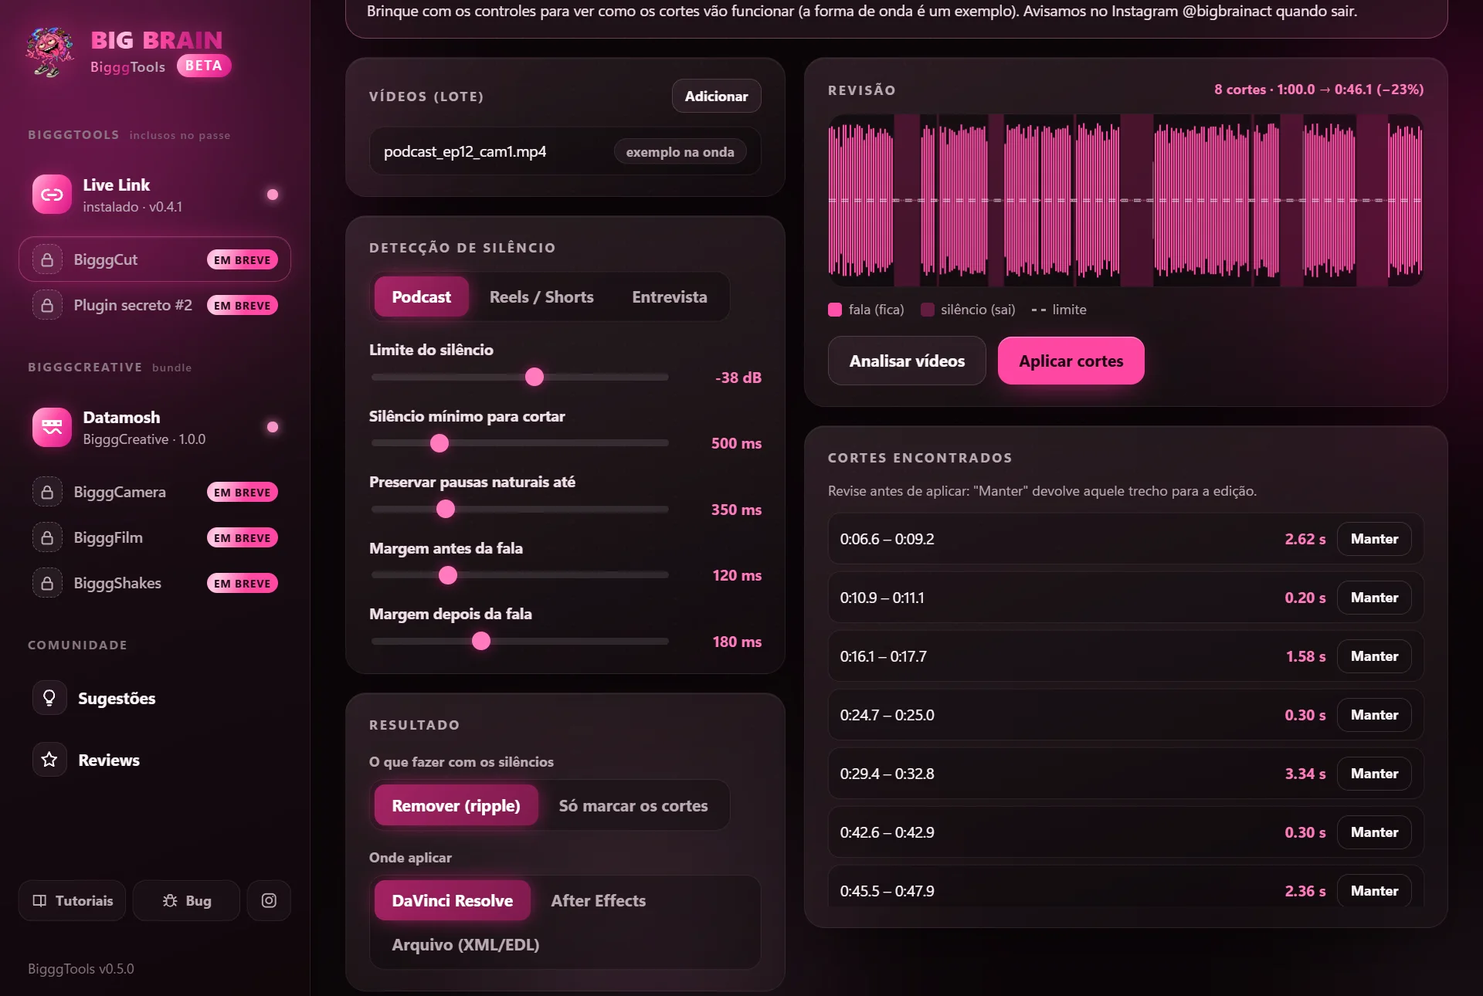This screenshot has height=996, width=1483.
Task: Click Analisar vídeos button
Action: coord(907,361)
